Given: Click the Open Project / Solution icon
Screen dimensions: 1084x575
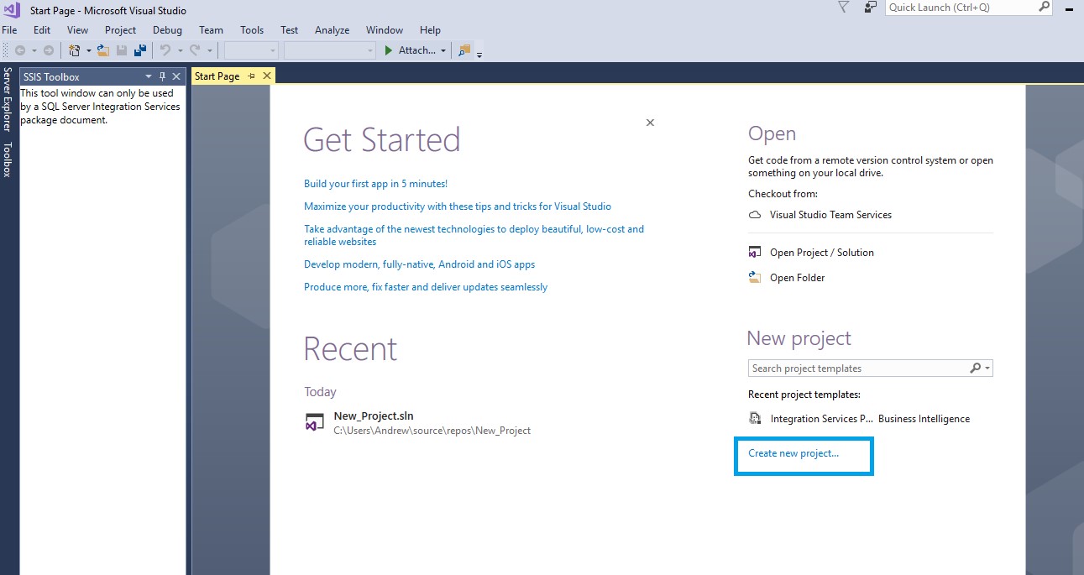Looking at the screenshot, I should 755,253.
